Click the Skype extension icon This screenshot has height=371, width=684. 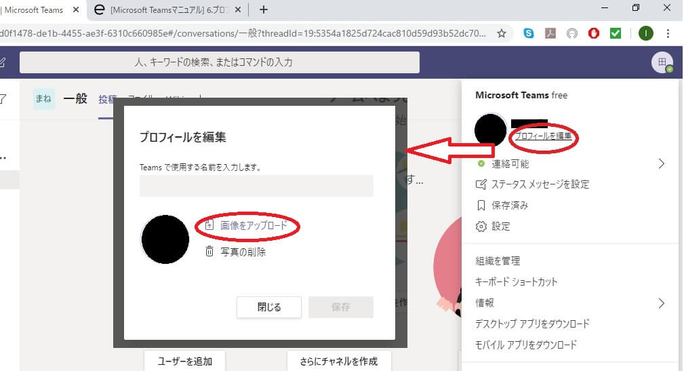[529, 33]
